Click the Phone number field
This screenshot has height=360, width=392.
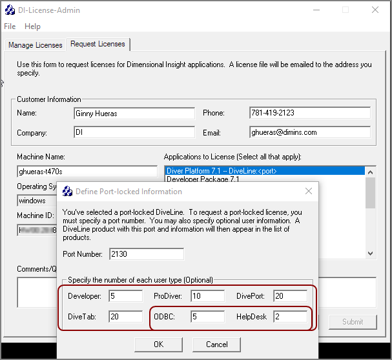click(310, 113)
